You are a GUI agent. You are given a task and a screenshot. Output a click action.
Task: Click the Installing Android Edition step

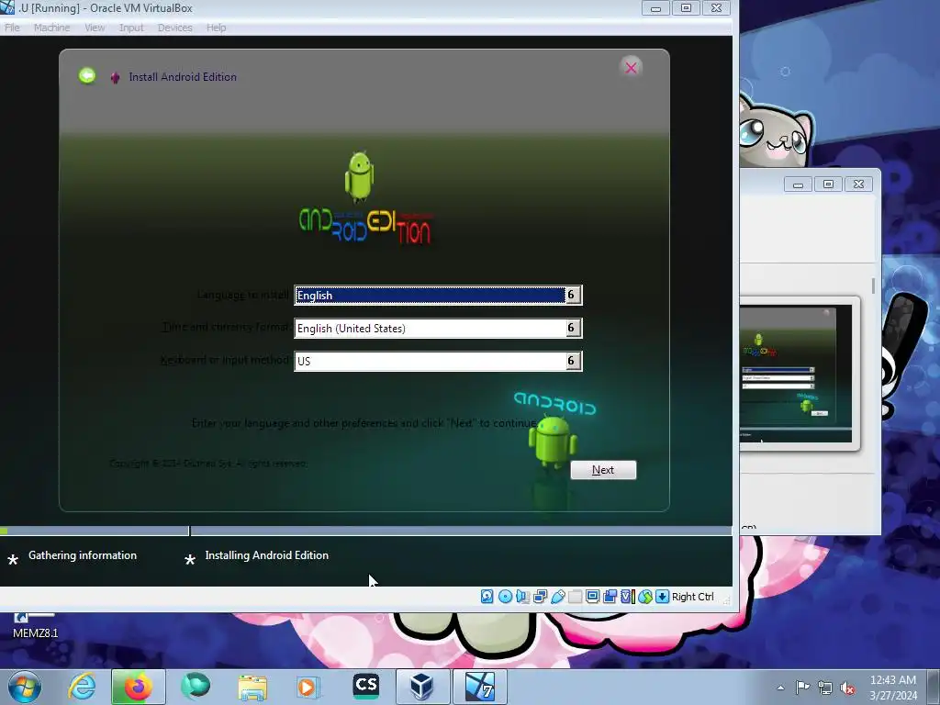[x=267, y=555]
